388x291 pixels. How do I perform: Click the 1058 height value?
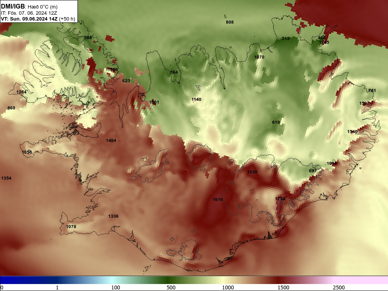(27, 152)
